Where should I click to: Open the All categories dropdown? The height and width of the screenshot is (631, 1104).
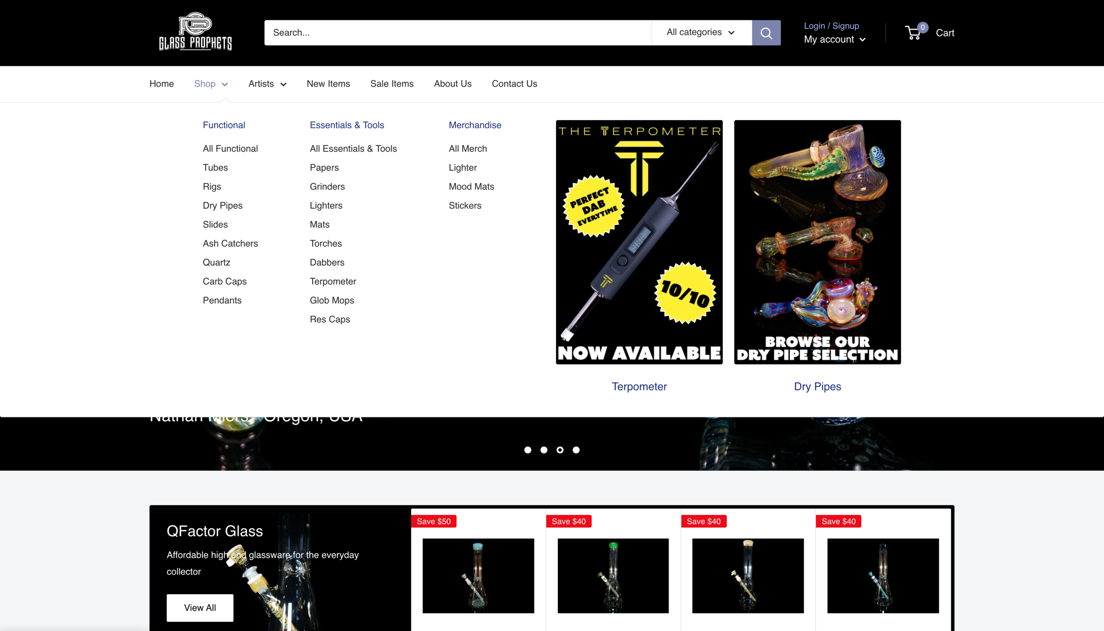(701, 33)
